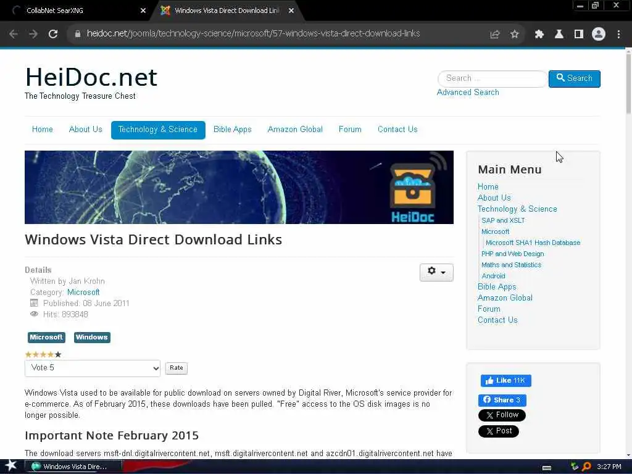
Task: Click the HeiDoc globe banner image
Action: [x=239, y=188]
